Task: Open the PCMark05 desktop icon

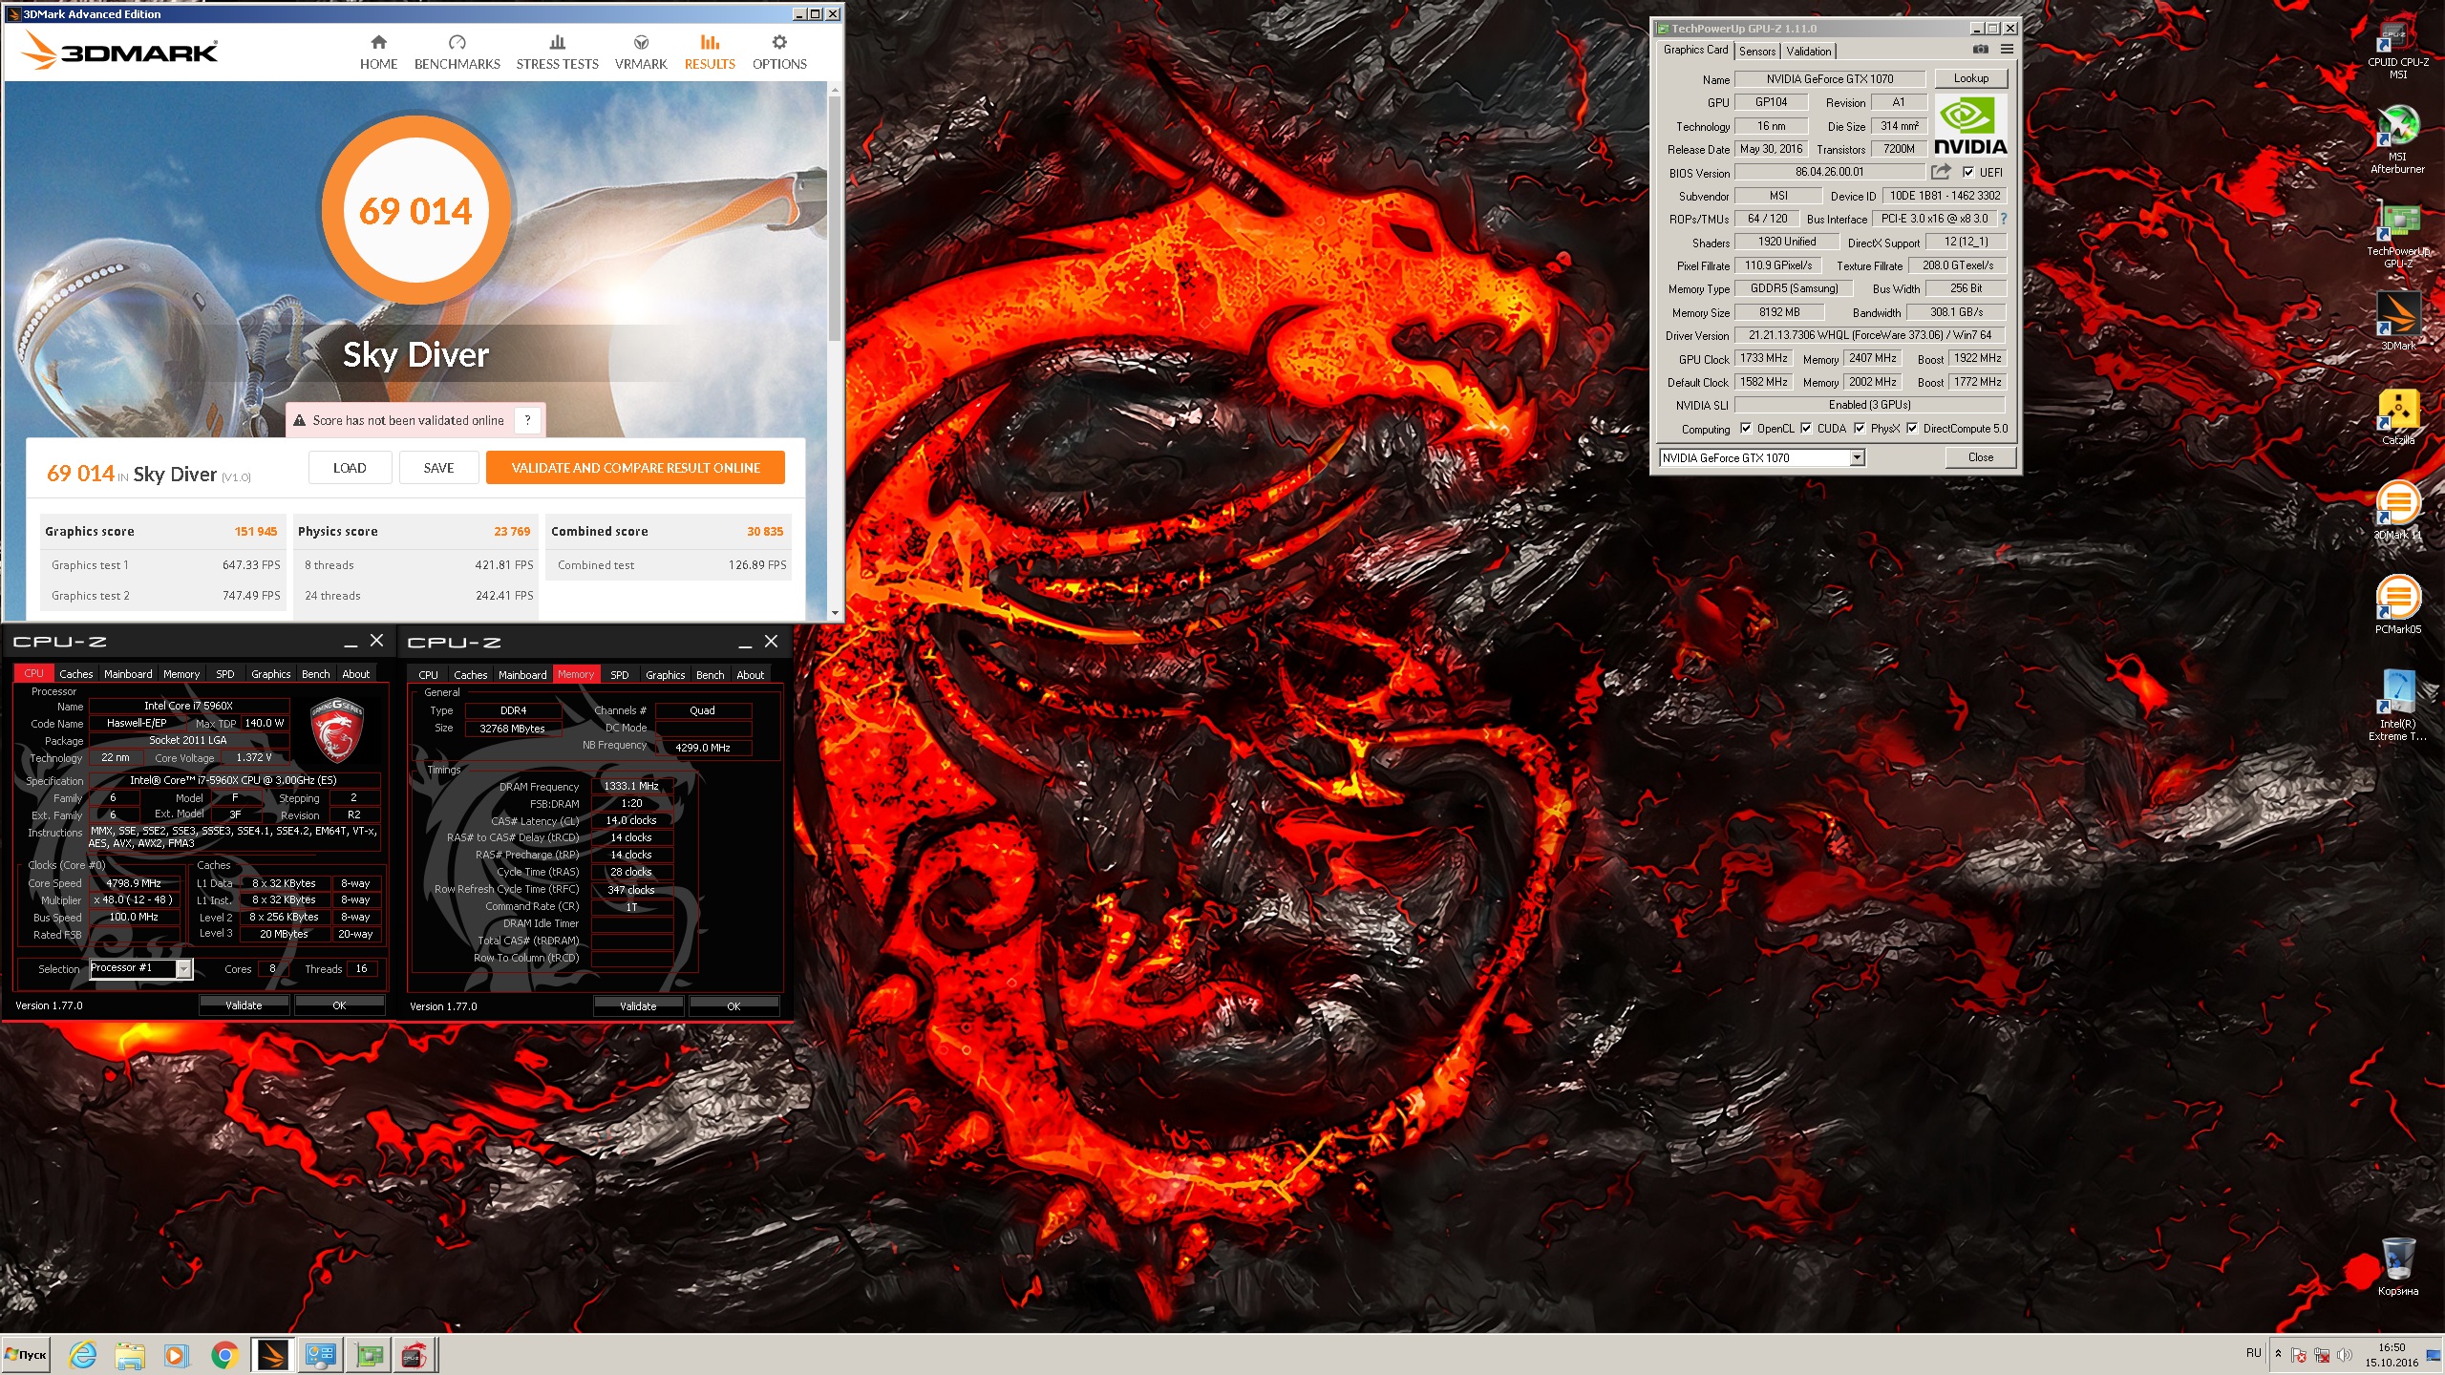Action: coord(2397,604)
